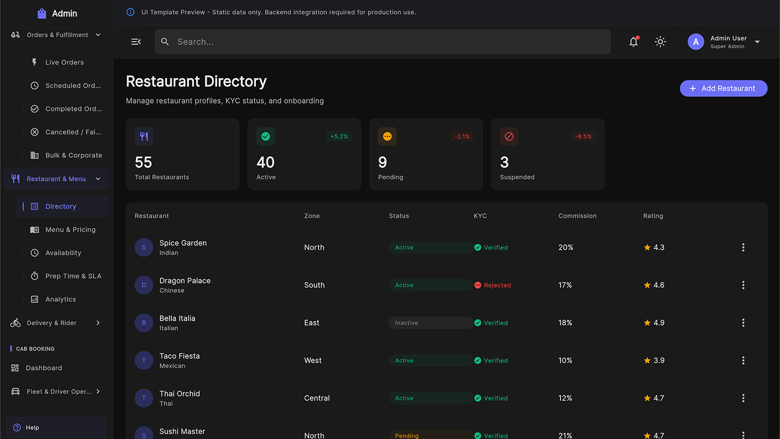Click the -8.5% trend badge
Screen dimensions: 780x439
tap(583, 137)
